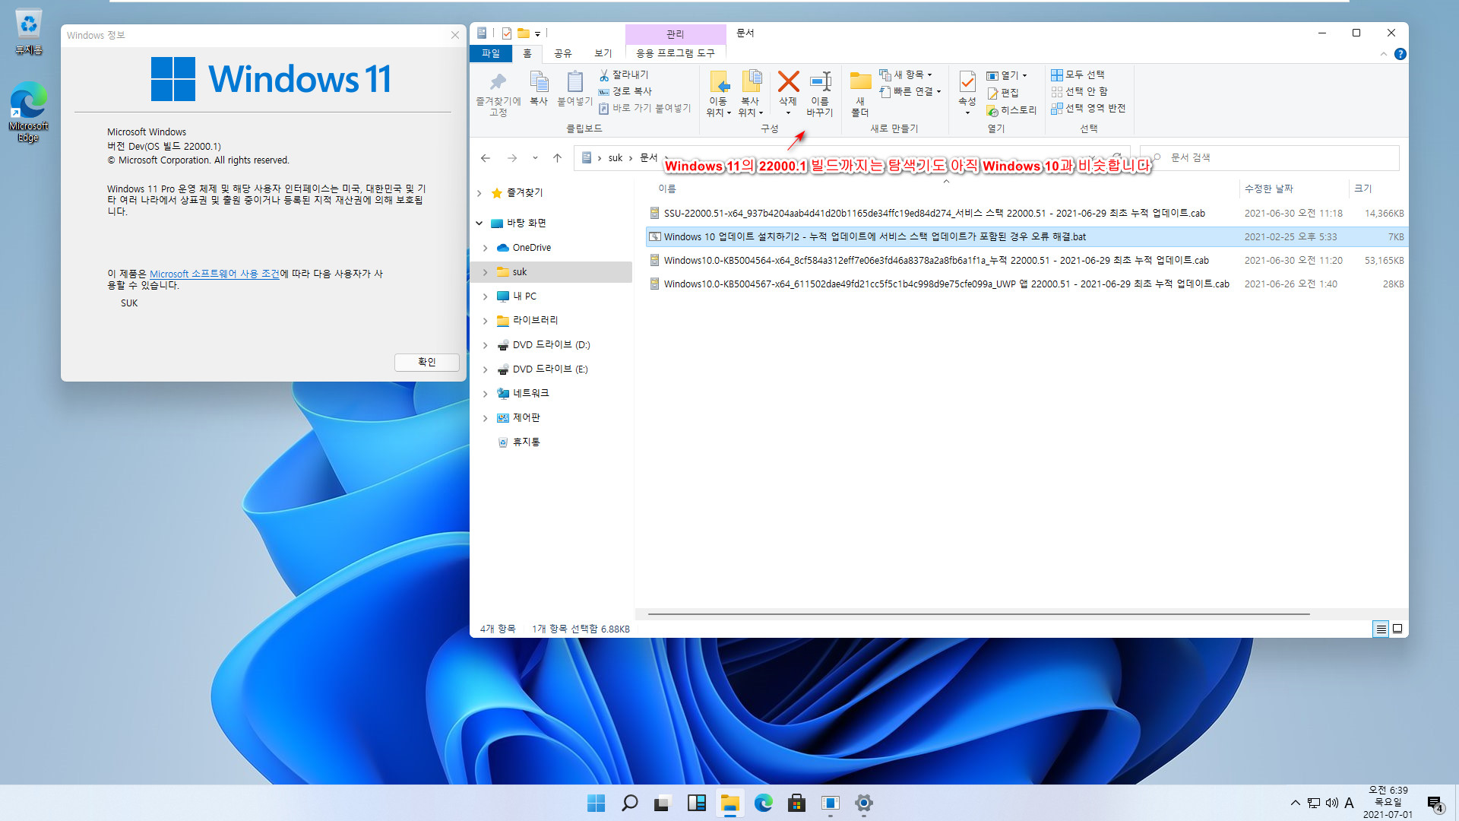This screenshot has width=1459, height=821.
Task: Open the Recycle Bin desktop icon
Action: (28, 33)
